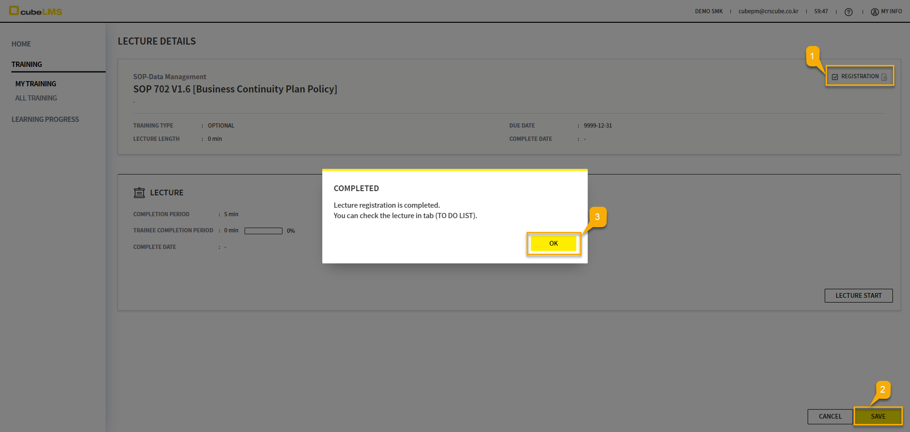Expand the TRAINING section in sidebar
The image size is (910, 432).
pos(27,64)
